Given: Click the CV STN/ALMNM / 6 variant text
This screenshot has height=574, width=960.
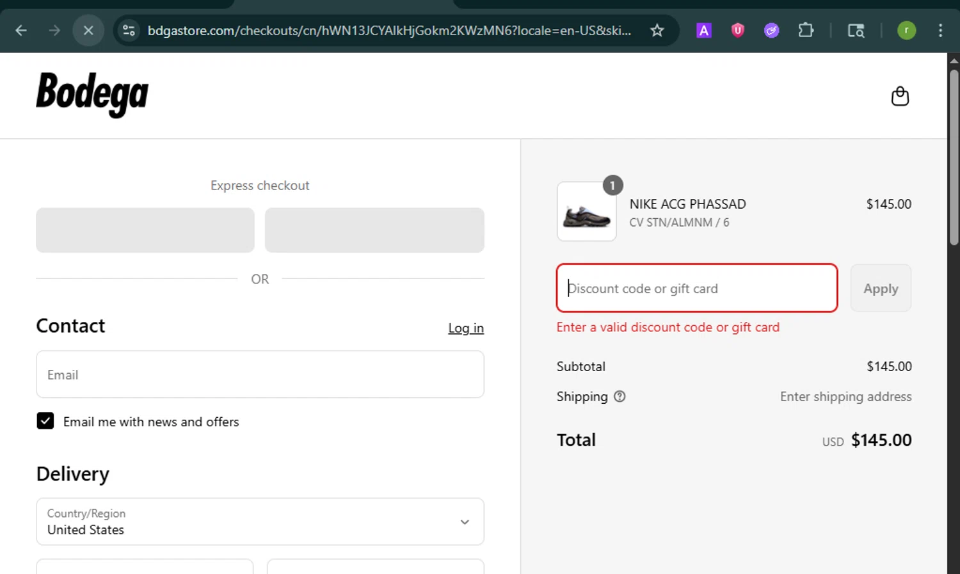Looking at the screenshot, I should [x=679, y=223].
